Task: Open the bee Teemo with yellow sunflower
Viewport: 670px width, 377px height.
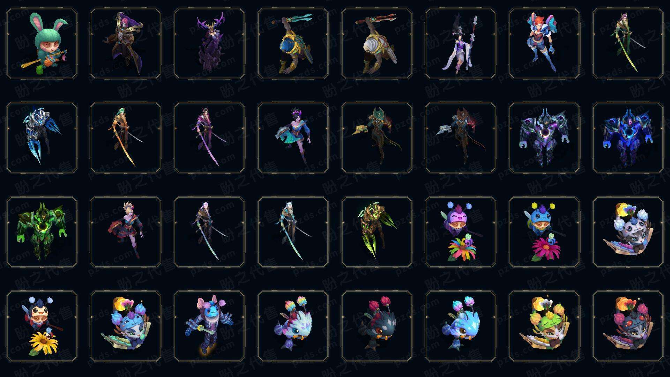Action: click(42, 326)
